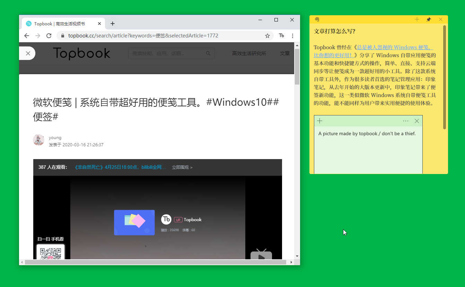Open the UP Topbook uploader name

188,220
